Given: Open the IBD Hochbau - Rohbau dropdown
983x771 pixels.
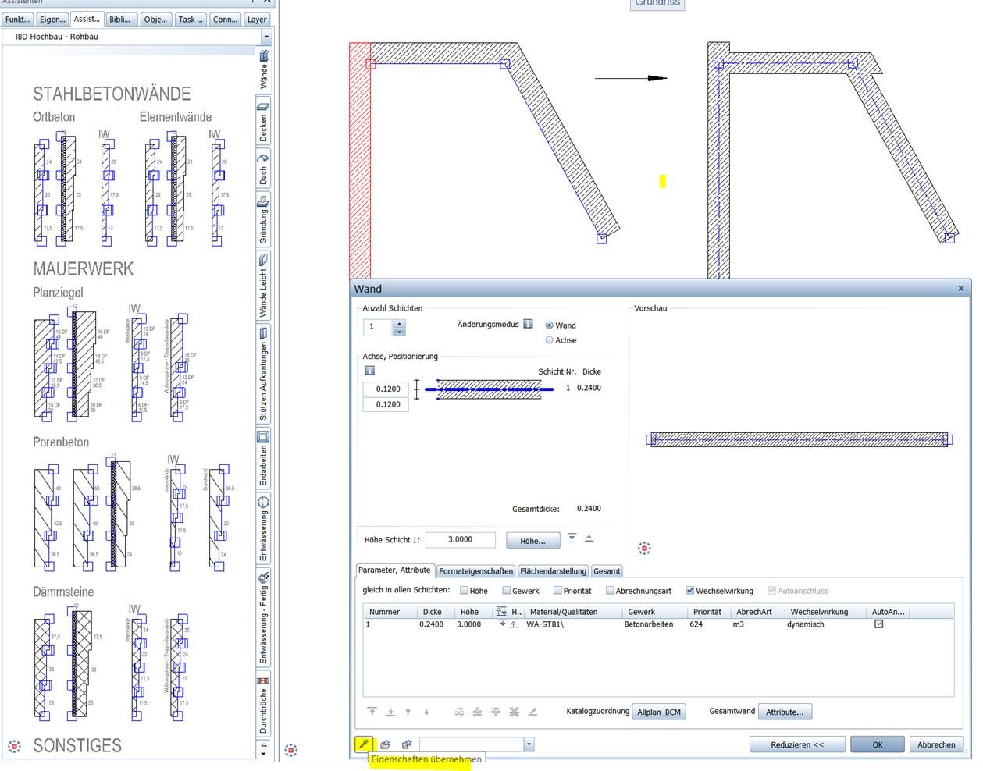Looking at the screenshot, I should pyautogui.click(x=266, y=37).
